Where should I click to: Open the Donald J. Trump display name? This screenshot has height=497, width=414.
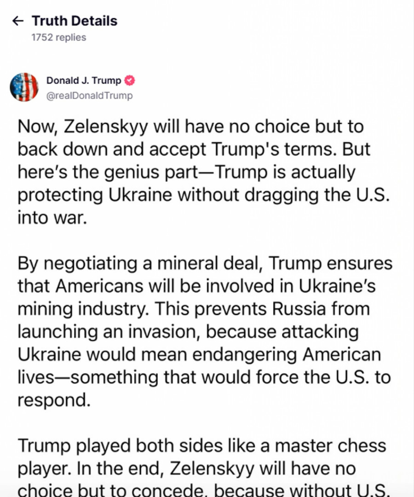(84, 81)
